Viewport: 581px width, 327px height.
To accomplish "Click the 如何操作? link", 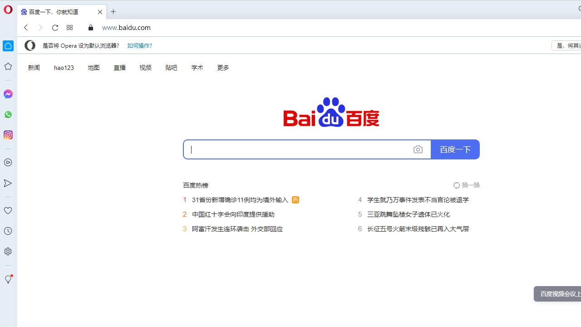I will [139, 45].
